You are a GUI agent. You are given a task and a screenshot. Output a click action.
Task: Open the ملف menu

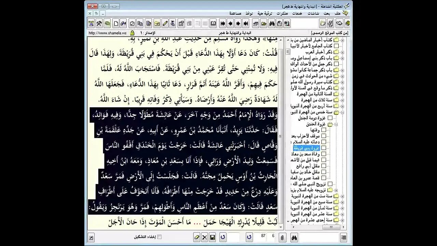pos(337,13)
